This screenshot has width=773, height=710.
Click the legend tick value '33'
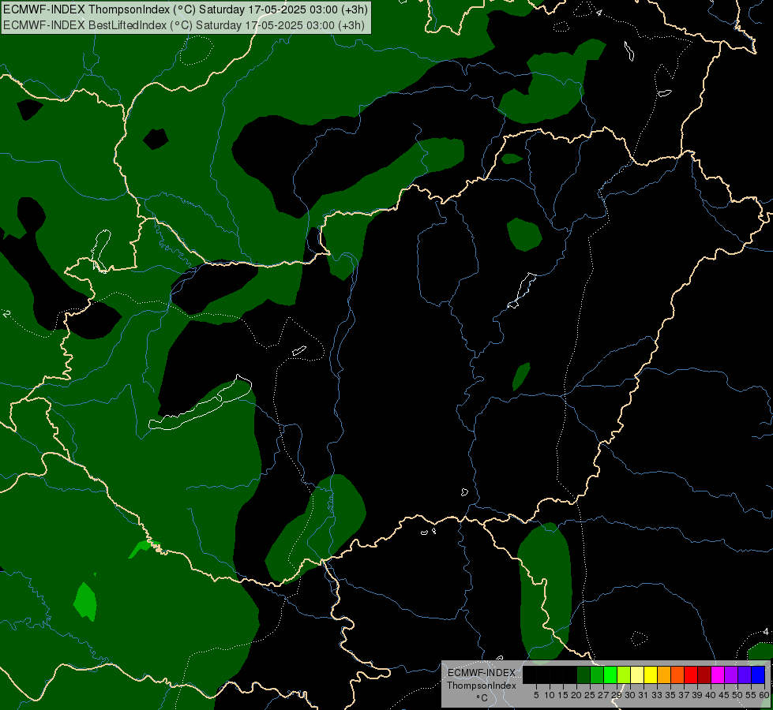pos(657,695)
